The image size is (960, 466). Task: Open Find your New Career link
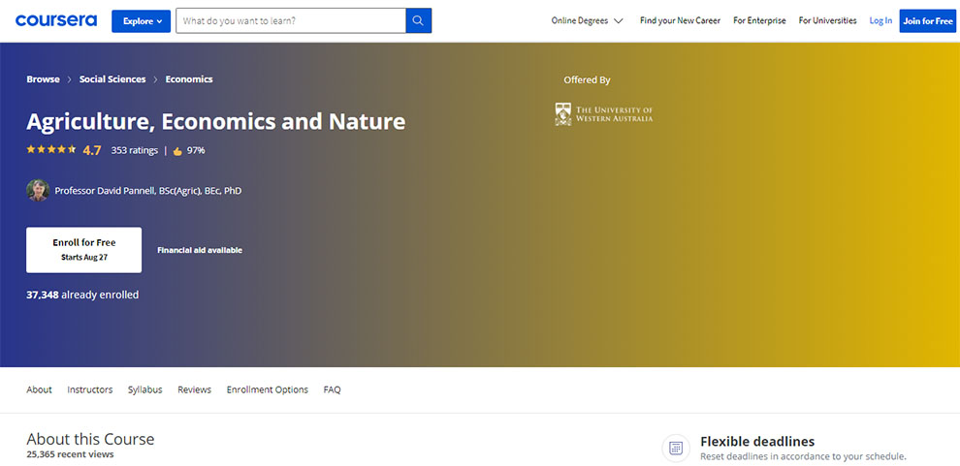[x=680, y=20]
